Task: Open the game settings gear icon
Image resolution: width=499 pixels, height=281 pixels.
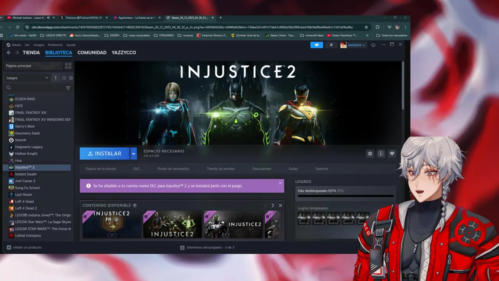Action: pos(370,154)
